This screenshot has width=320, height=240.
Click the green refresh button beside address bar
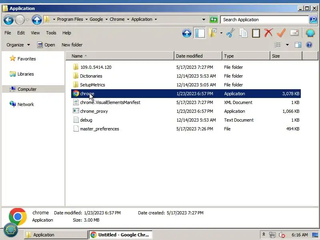[x=214, y=20]
